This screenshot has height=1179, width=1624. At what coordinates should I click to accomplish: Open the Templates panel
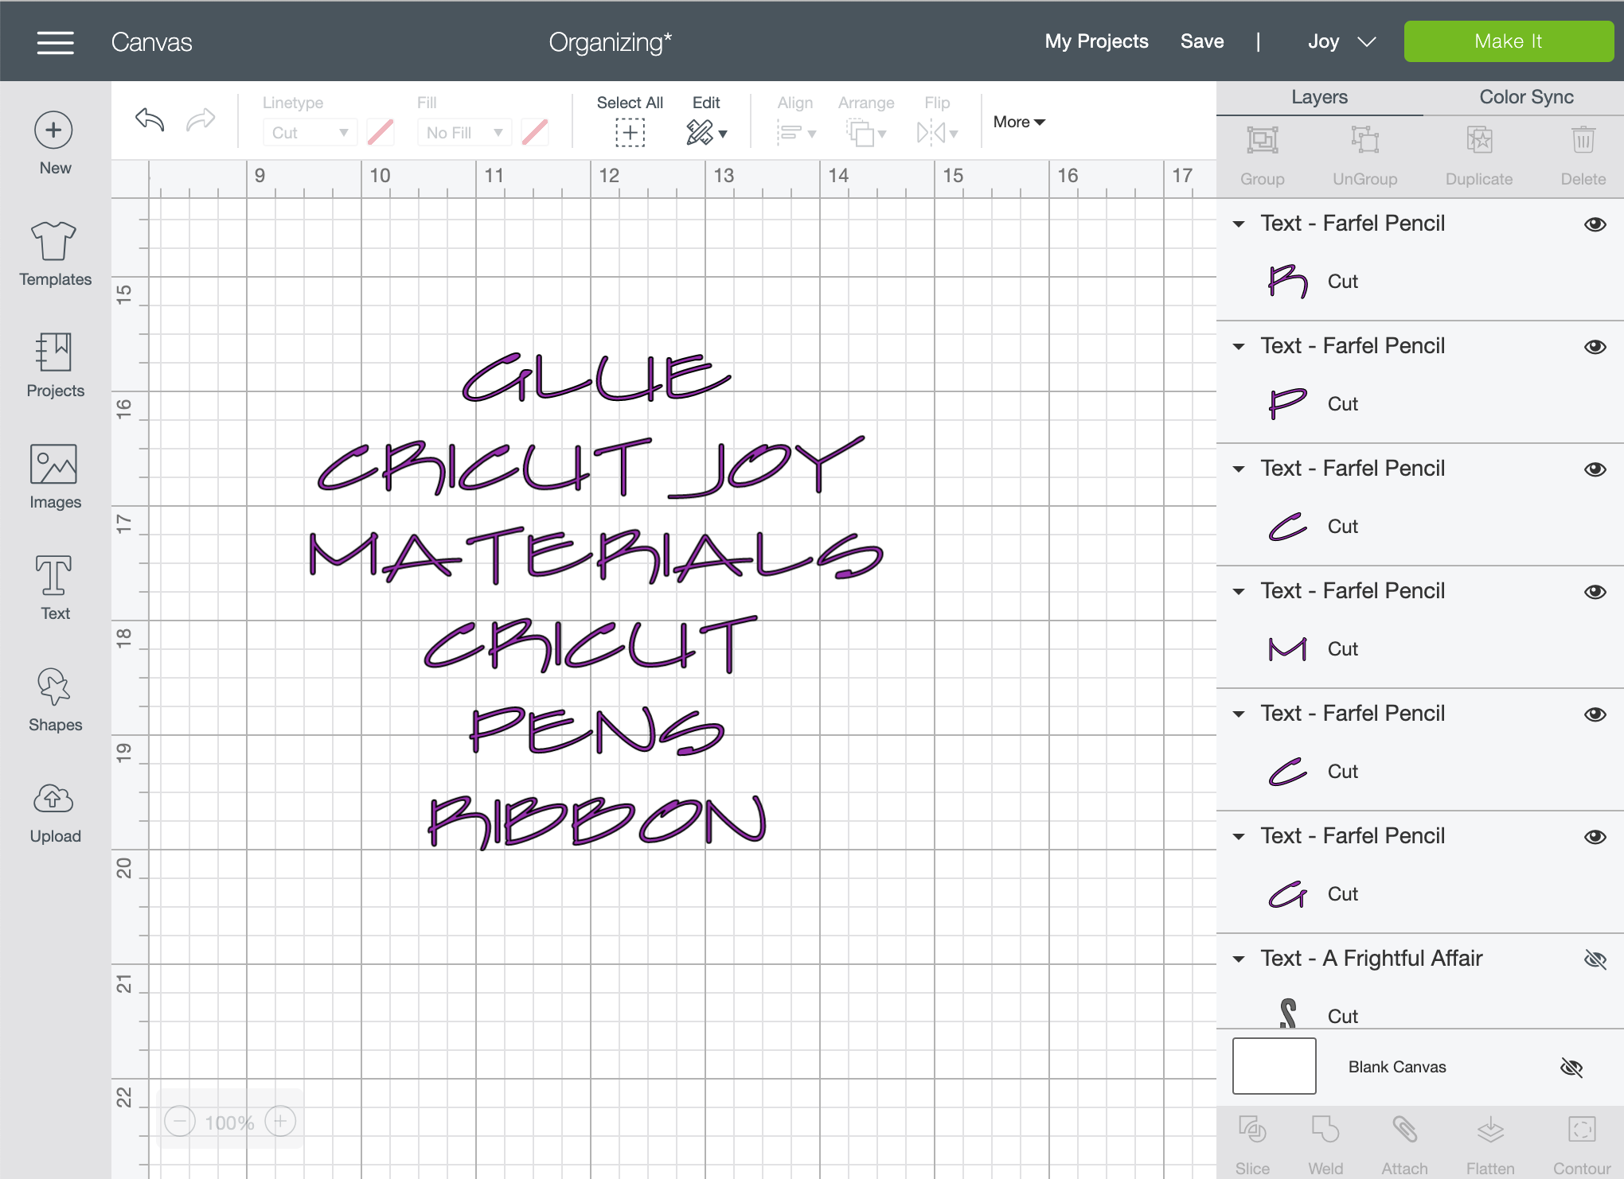tap(55, 253)
